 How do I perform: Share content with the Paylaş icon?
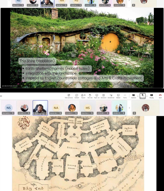point(152,95)
